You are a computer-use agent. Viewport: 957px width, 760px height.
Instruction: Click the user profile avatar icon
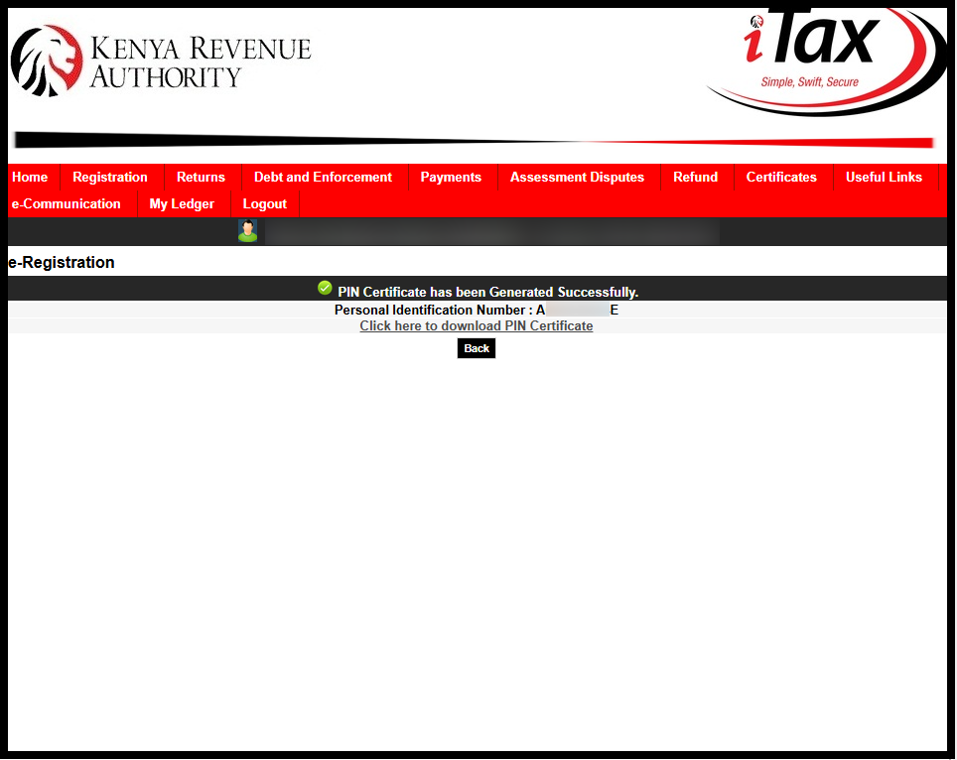pos(247,229)
